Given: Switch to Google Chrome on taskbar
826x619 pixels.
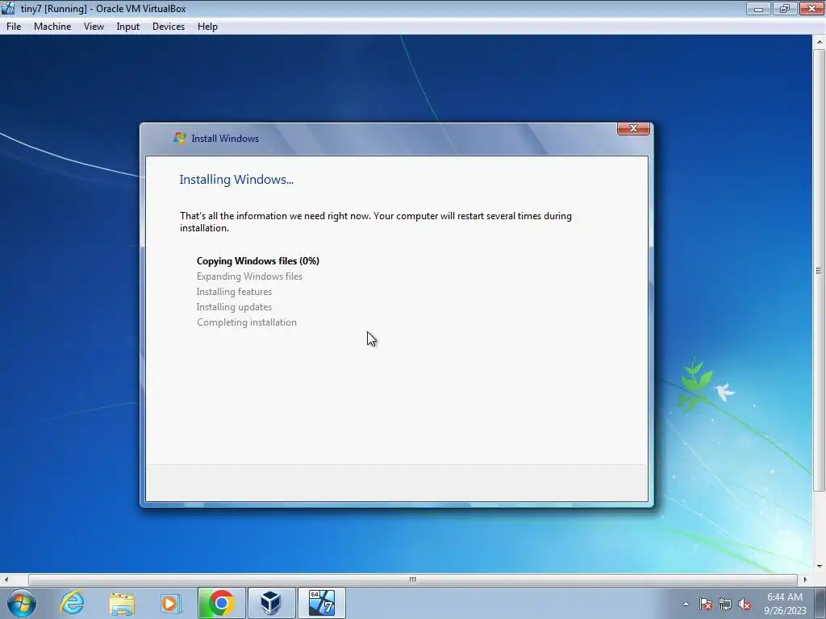Looking at the screenshot, I should [x=221, y=603].
